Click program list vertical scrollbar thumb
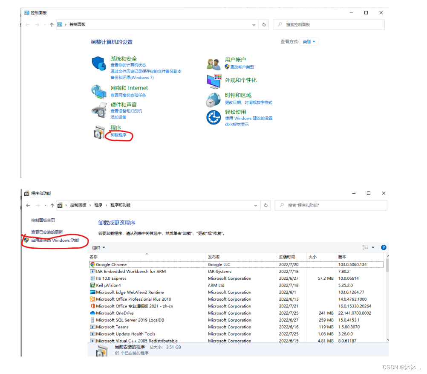The image size is (427, 374). [387, 265]
